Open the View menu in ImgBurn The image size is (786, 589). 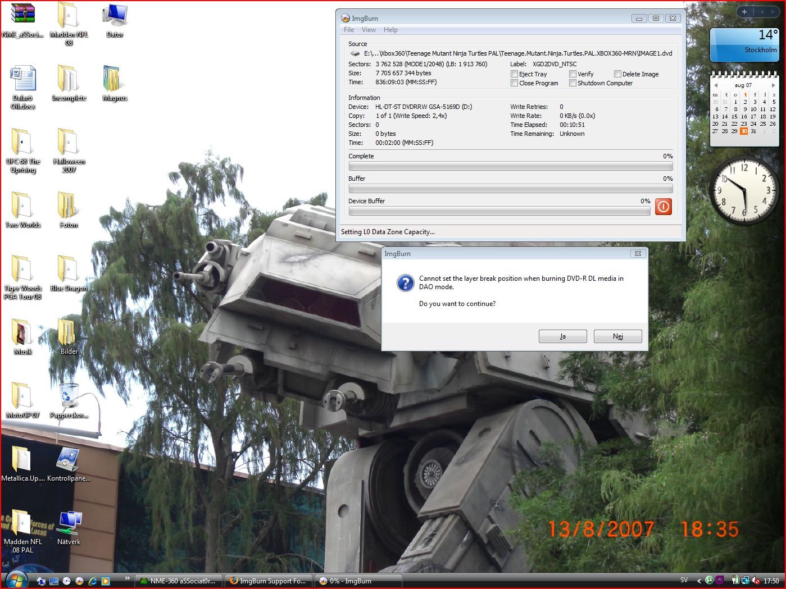pyautogui.click(x=369, y=30)
